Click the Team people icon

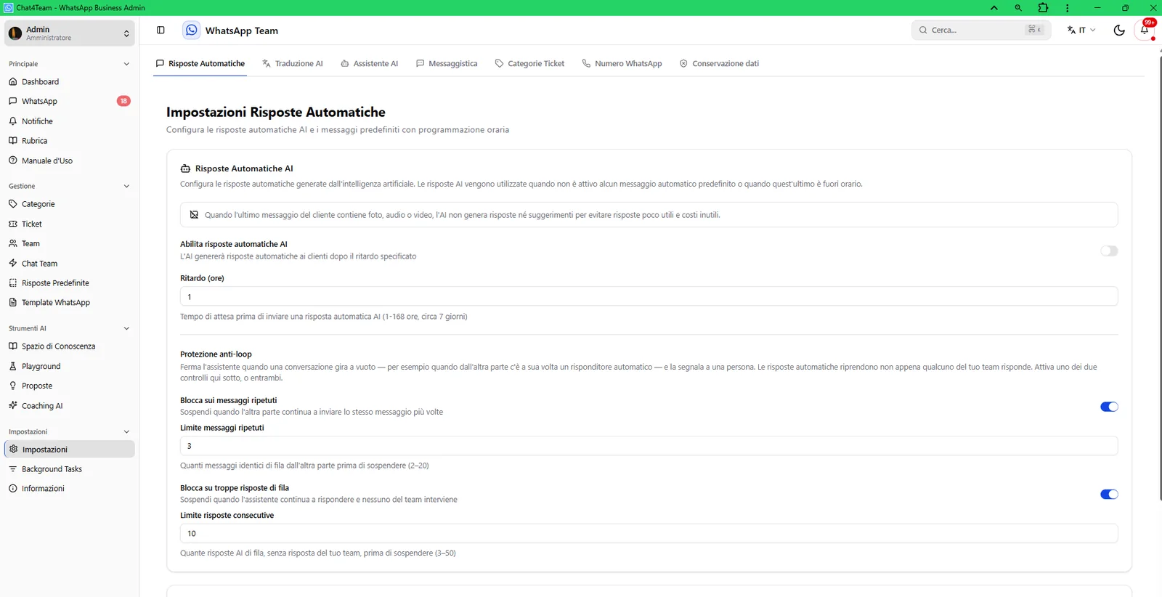(13, 243)
